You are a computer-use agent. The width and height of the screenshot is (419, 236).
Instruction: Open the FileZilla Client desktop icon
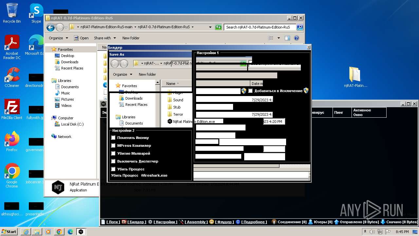[x=12, y=109]
